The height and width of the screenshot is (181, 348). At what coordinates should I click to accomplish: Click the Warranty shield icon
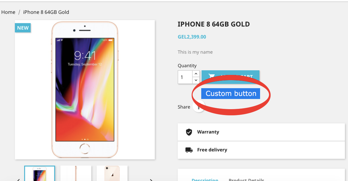click(x=189, y=132)
